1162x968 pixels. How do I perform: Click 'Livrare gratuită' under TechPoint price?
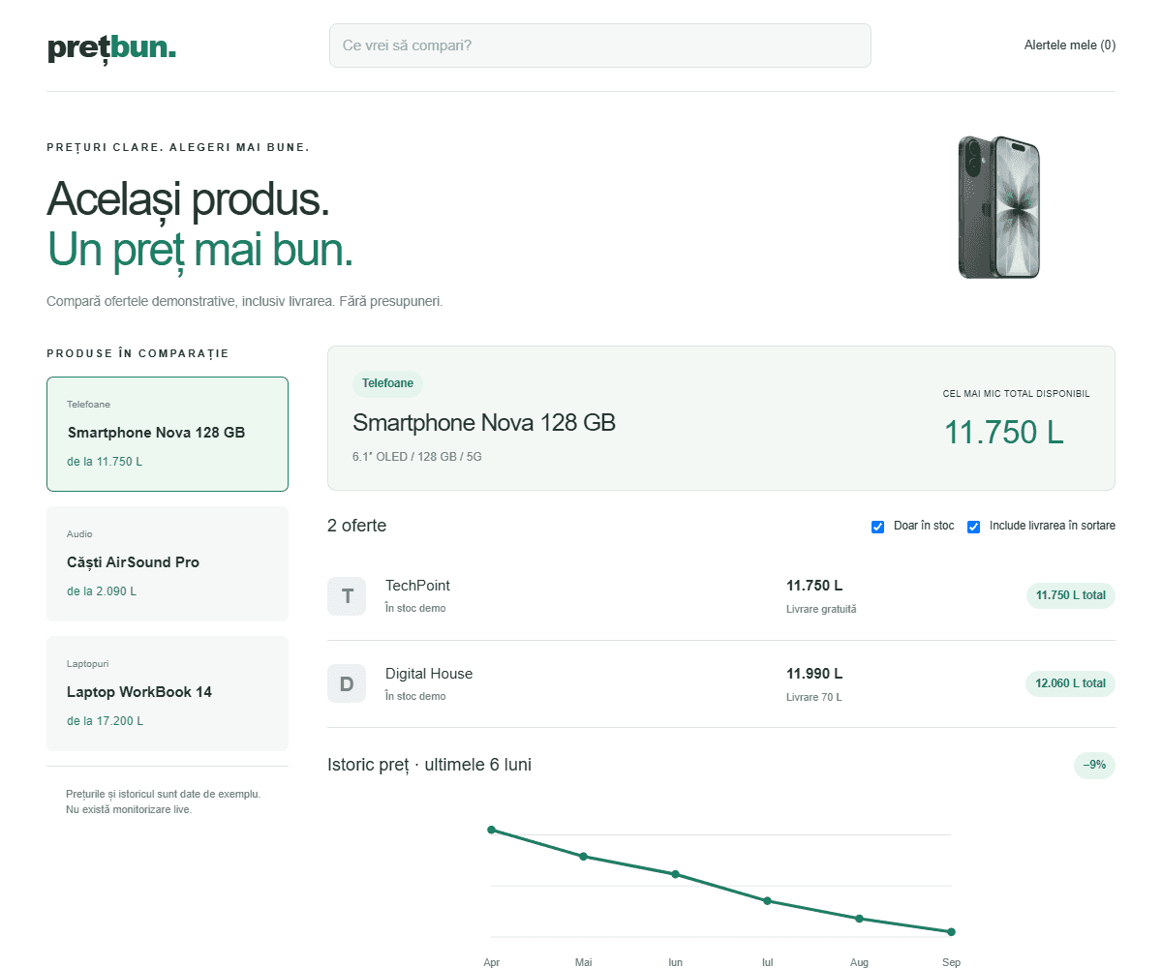click(821, 610)
